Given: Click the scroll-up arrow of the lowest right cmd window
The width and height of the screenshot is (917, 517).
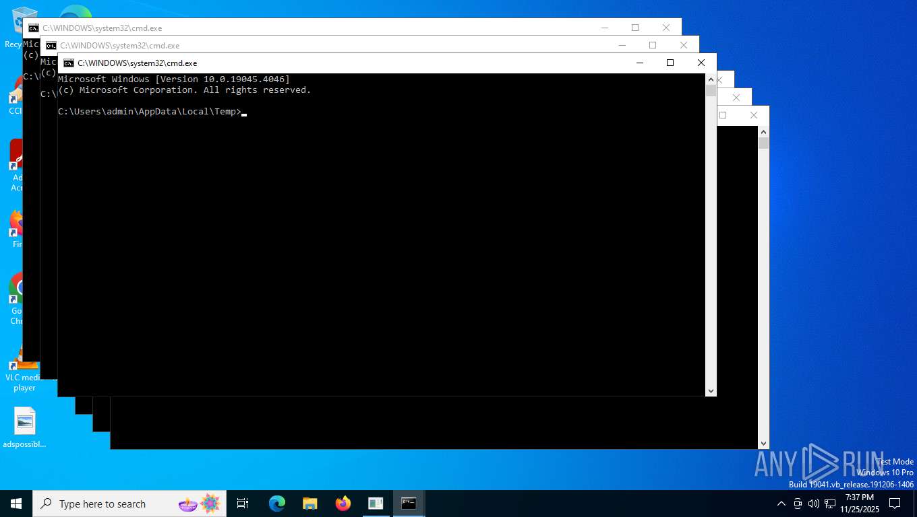Looking at the screenshot, I should [x=763, y=131].
